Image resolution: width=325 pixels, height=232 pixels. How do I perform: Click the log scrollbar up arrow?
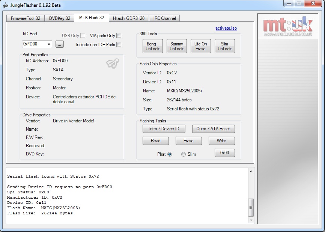[251, 171]
